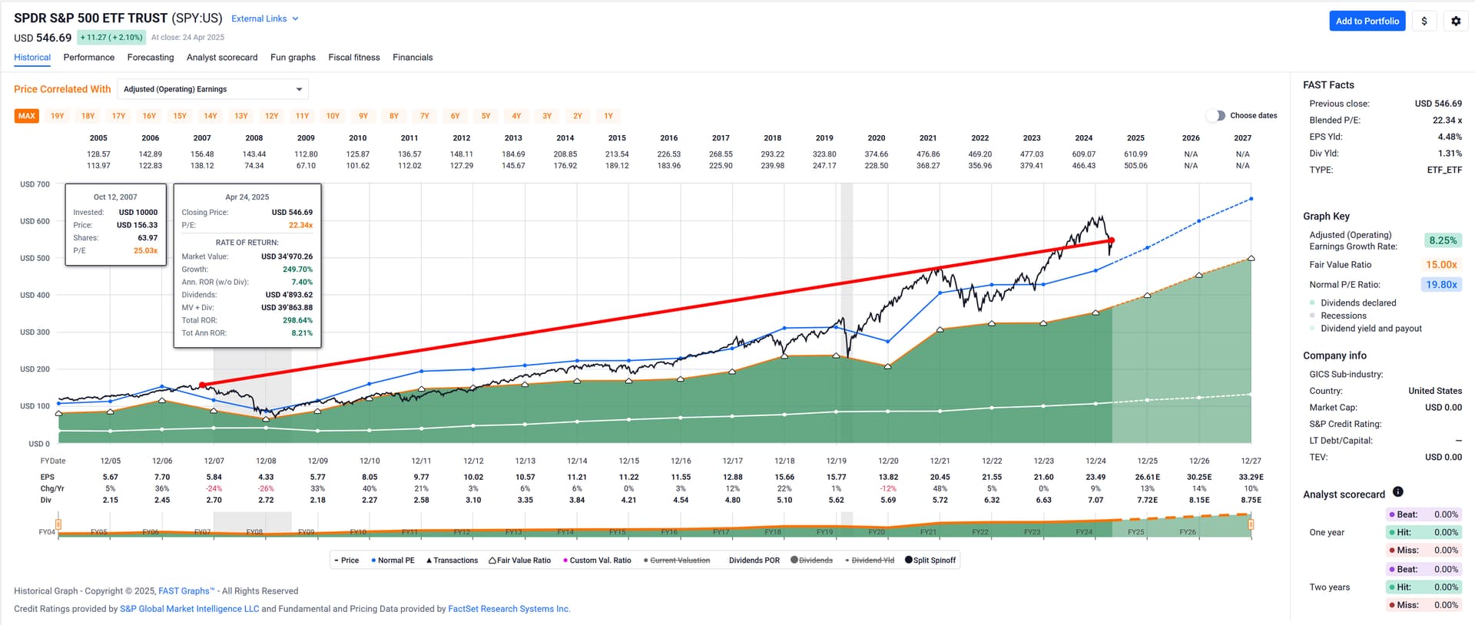Expand the External Links dropdown
The height and width of the screenshot is (625, 1475).
click(265, 18)
